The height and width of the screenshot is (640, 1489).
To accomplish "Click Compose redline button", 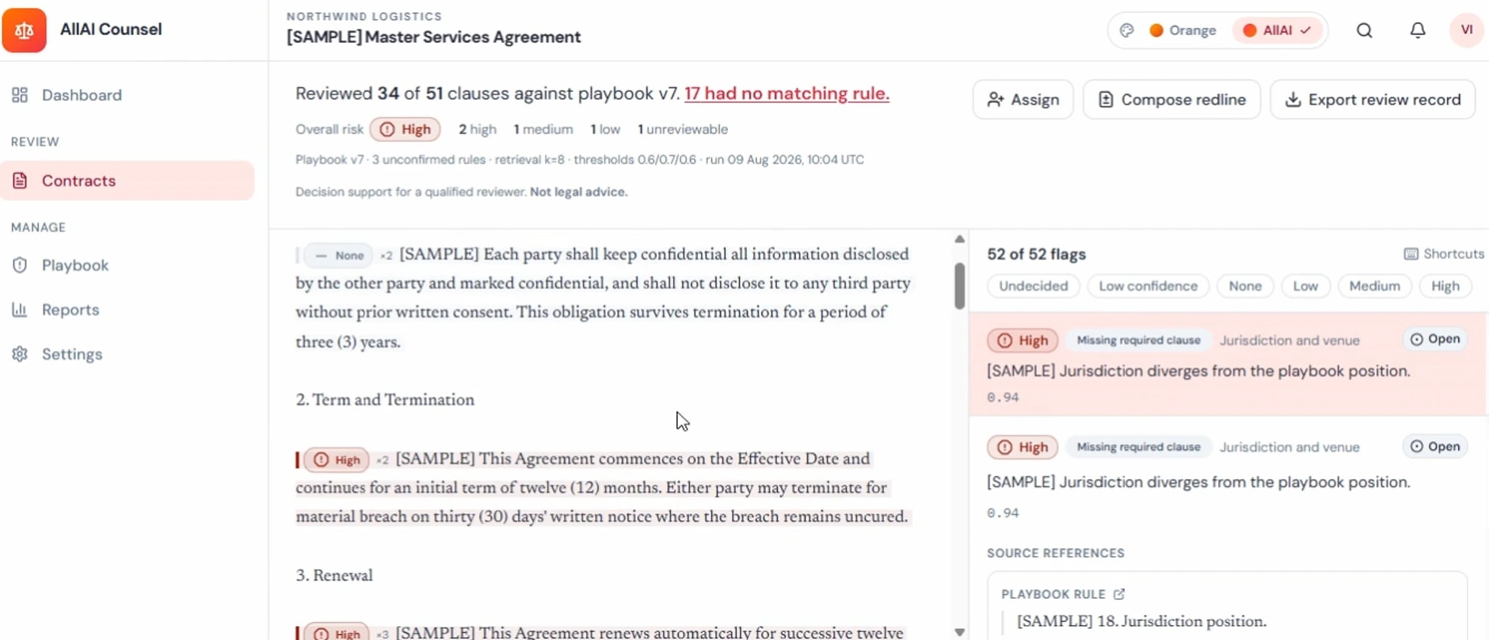I will [1171, 100].
